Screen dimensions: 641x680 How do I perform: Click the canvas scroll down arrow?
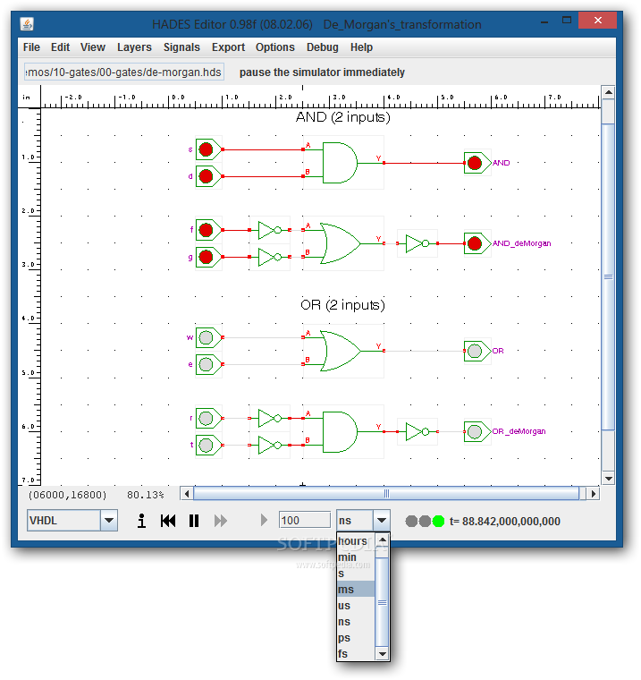[x=608, y=479]
